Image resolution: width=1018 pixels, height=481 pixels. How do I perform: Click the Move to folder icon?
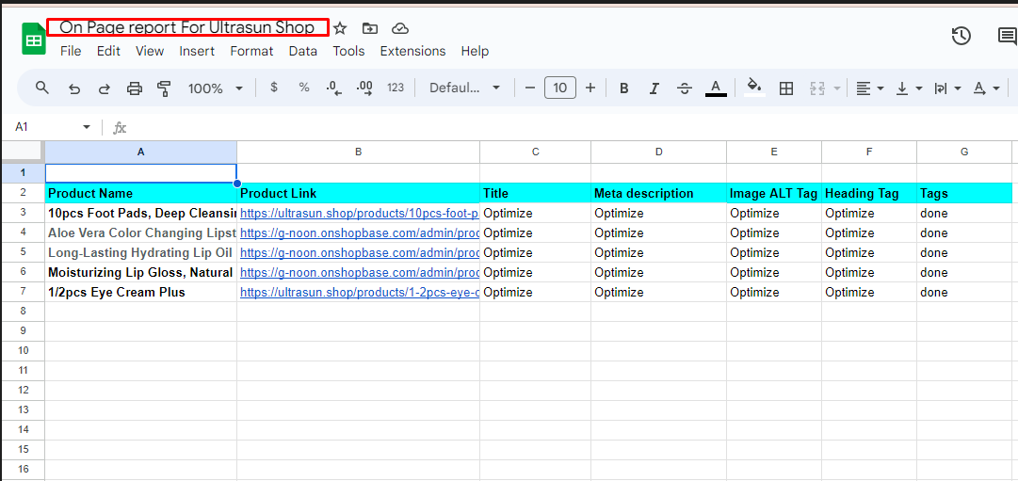point(370,28)
